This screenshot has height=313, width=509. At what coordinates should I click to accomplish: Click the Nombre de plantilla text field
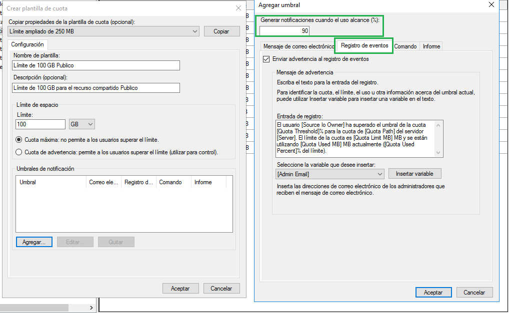coord(95,65)
